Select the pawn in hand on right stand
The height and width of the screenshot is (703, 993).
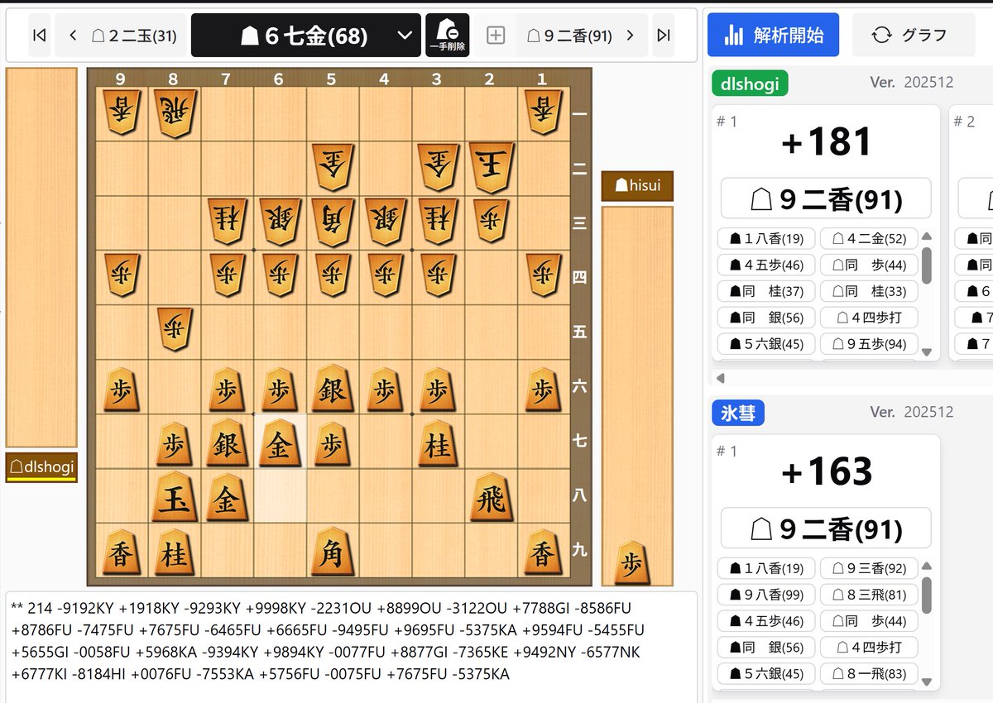coord(634,563)
